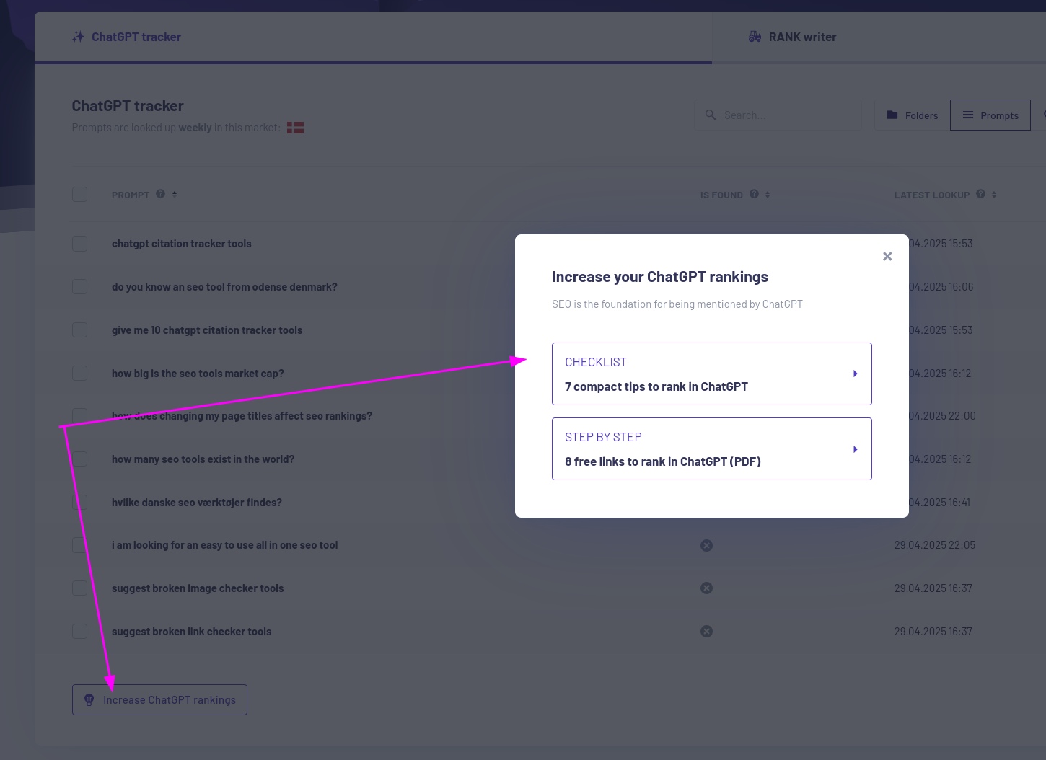Sort by the LATEST LOOKUP column arrows

(994, 194)
